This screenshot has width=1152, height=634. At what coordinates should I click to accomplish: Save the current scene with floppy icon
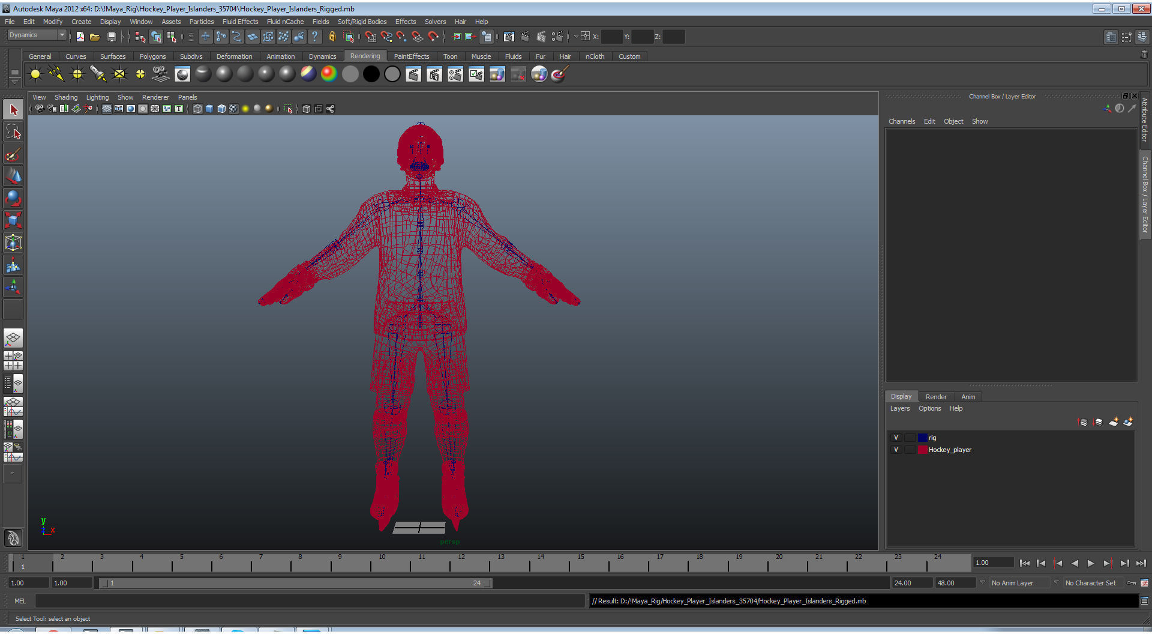(111, 37)
